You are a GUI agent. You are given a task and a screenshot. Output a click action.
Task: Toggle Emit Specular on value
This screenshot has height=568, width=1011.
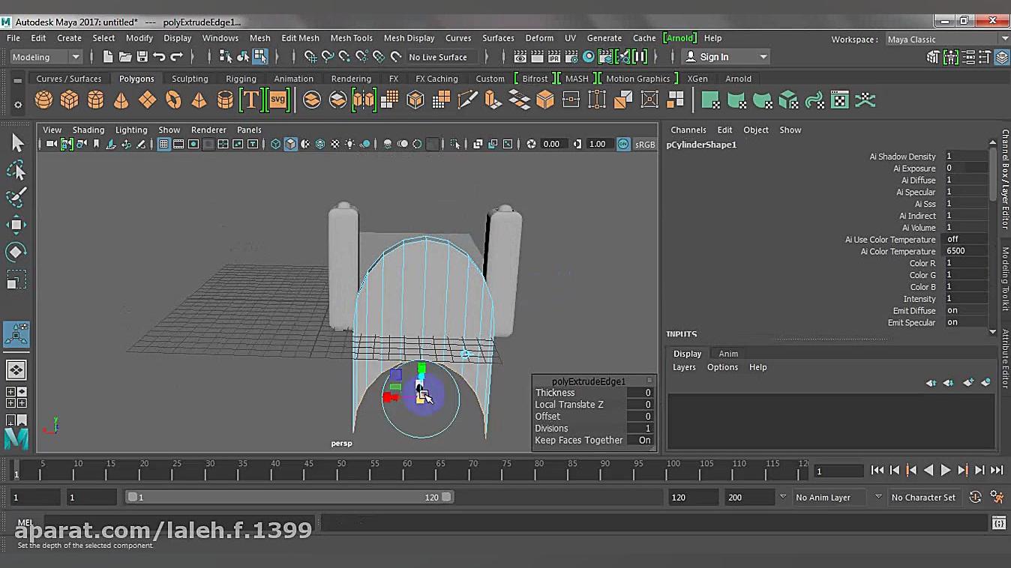coord(964,322)
